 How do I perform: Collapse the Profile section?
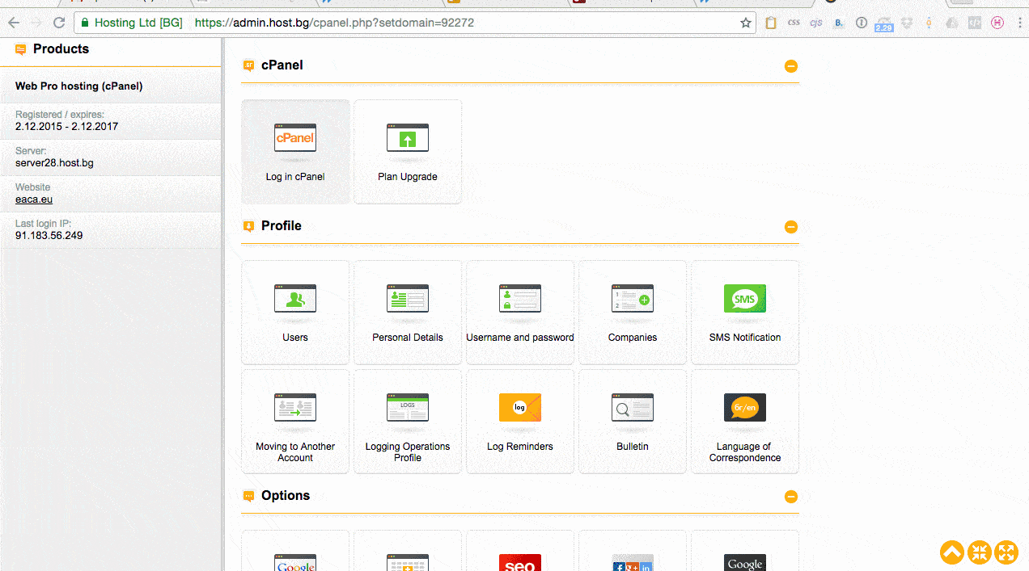coord(791,227)
